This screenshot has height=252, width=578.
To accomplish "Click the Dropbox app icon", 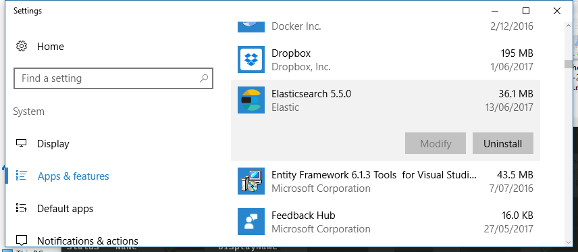I will pyautogui.click(x=251, y=59).
